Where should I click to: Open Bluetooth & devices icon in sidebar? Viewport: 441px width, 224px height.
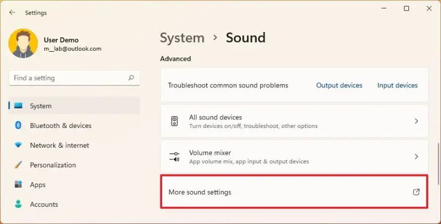(x=18, y=125)
